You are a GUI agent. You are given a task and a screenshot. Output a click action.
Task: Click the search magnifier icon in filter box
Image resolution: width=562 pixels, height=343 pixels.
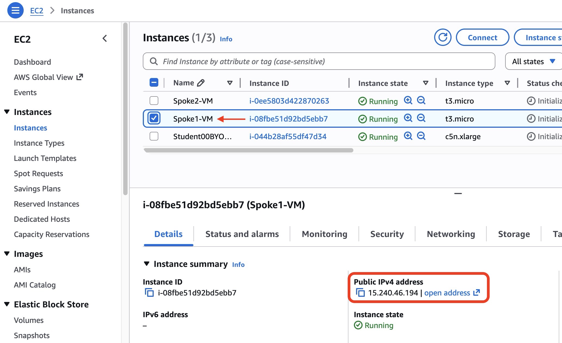[x=154, y=61]
